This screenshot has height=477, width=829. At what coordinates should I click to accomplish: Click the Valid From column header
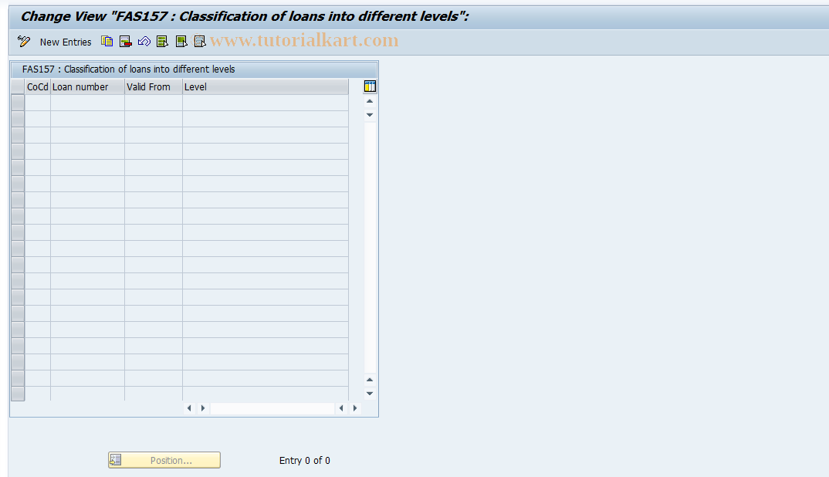point(154,86)
